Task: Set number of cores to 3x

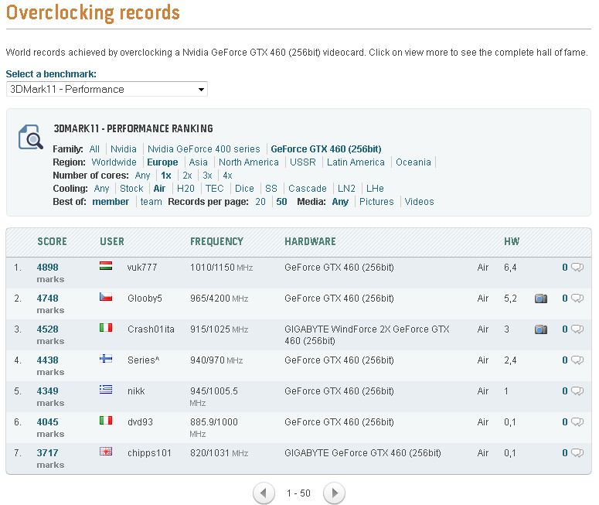Action: [x=207, y=176]
